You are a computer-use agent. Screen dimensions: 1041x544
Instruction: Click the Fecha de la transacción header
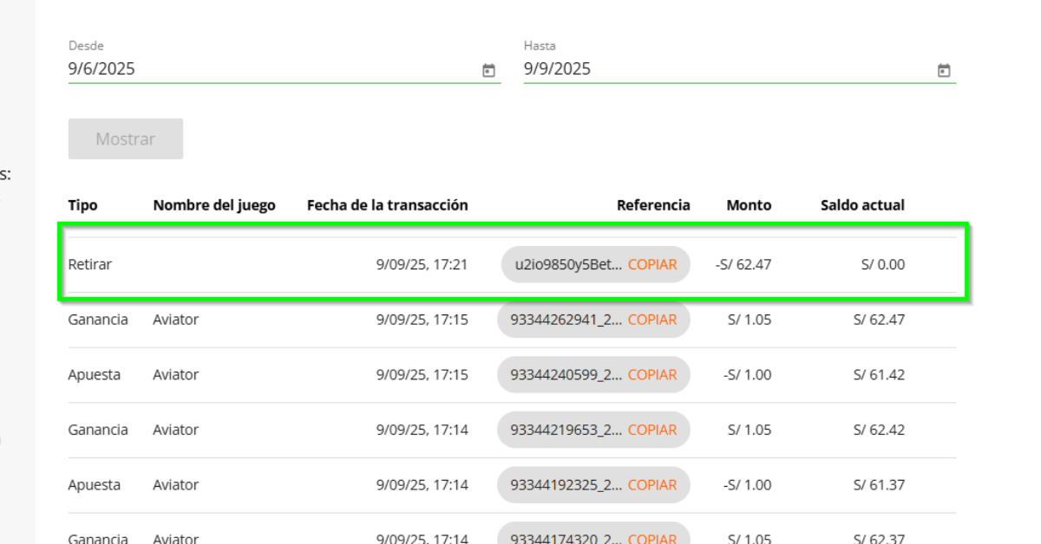click(x=387, y=205)
